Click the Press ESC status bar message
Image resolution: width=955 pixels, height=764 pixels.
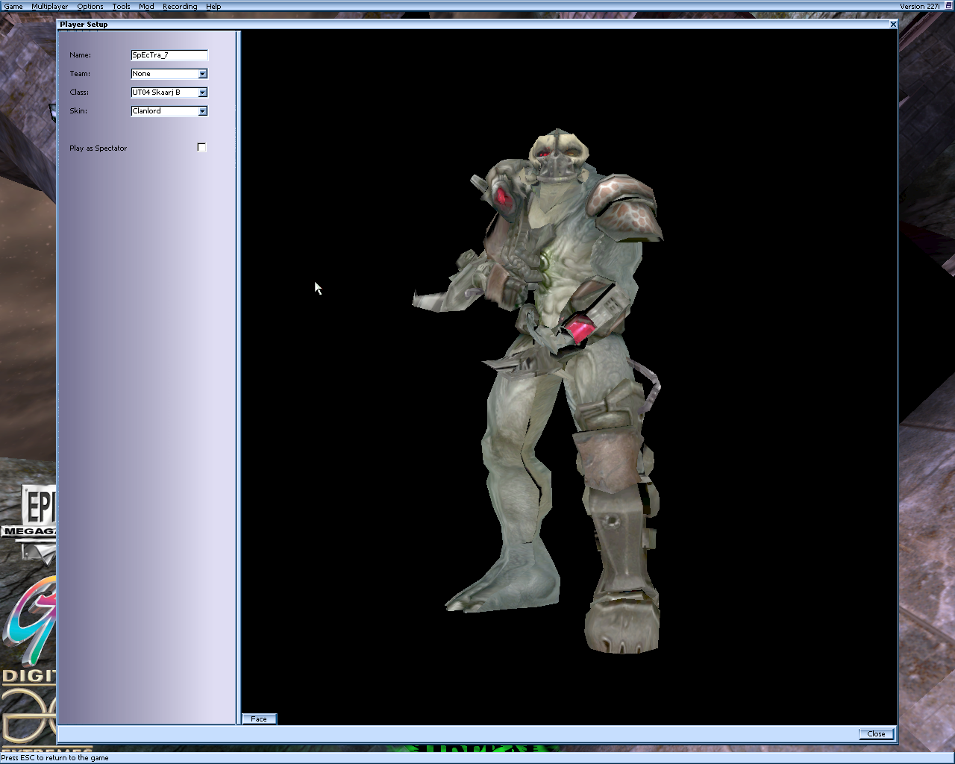54,758
